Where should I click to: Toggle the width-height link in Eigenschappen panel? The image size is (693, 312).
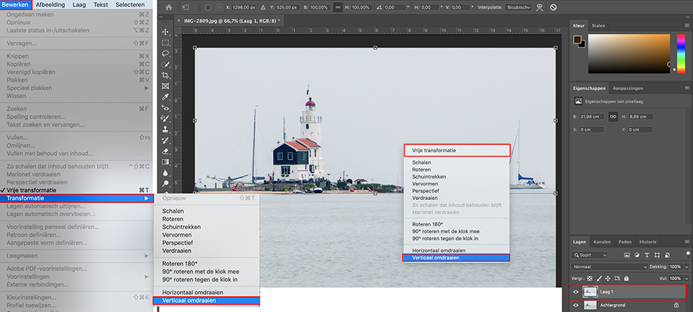[613, 117]
